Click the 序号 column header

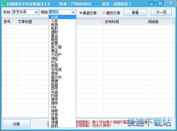(x=9, y=22)
